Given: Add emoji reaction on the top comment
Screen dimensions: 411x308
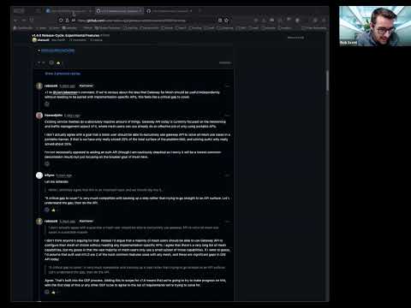Looking at the screenshot, I should (51, 62).
